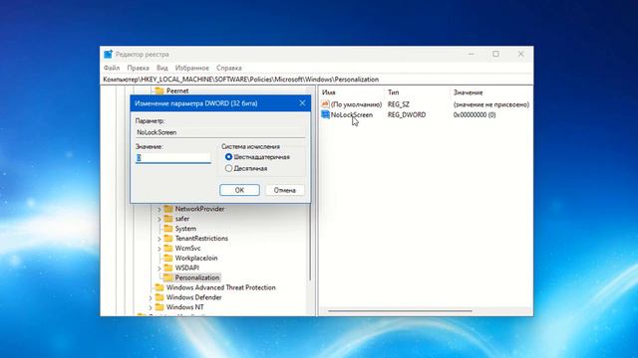Confirm the DWORD dialog with OK
Screen dimensions: 638x358
pyautogui.click(x=239, y=190)
